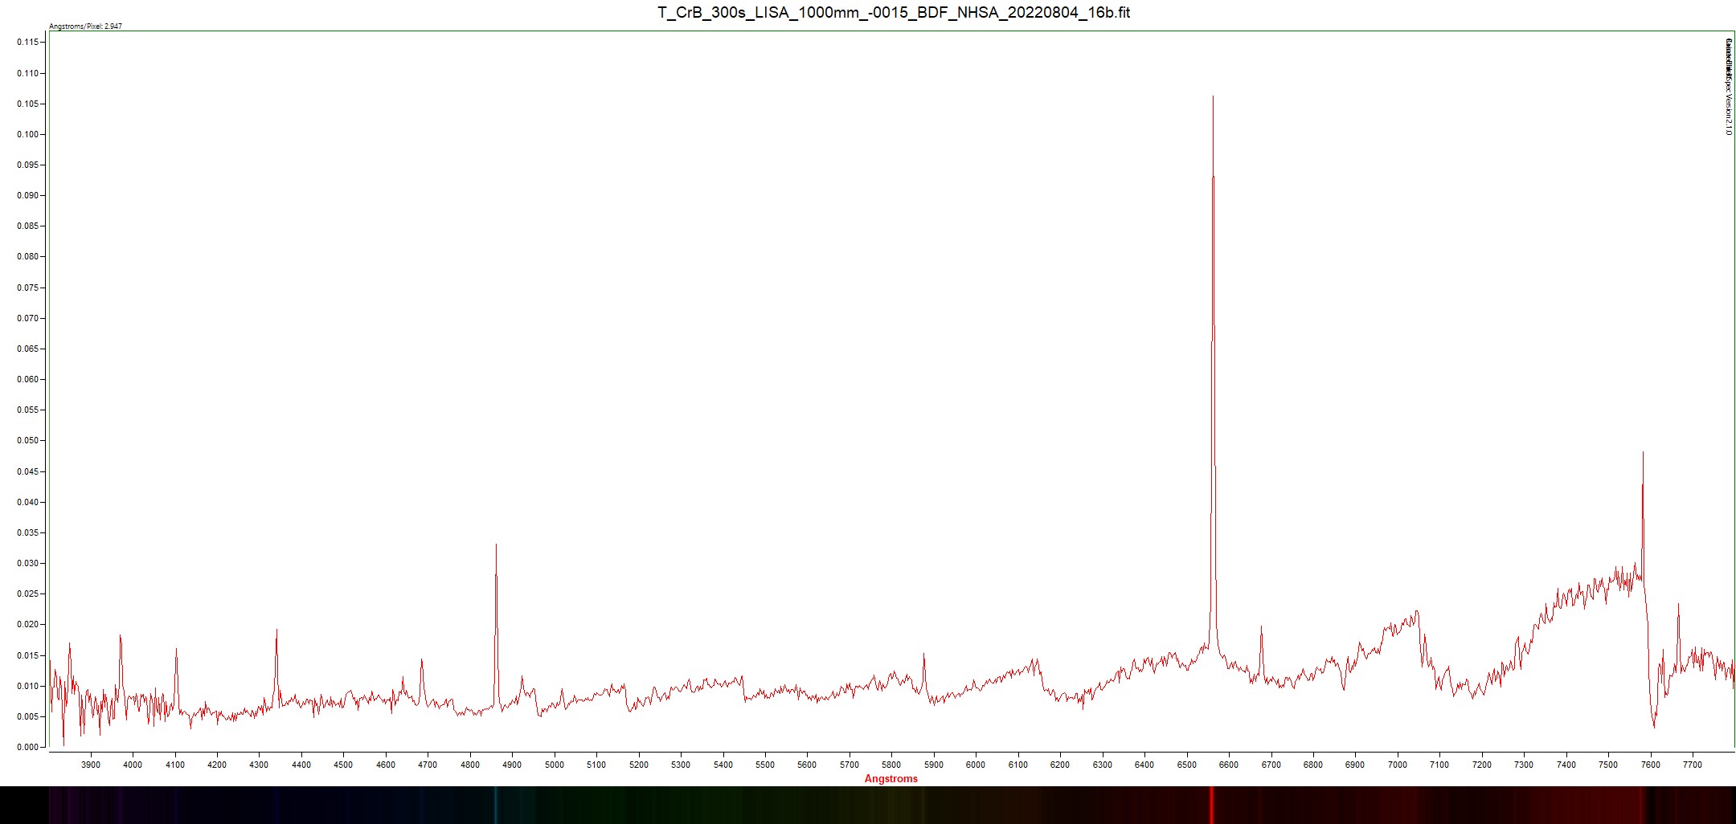Screen dimensions: 1736x824
Task: Click the peak near 5876 Angstroms
Action: tap(923, 656)
